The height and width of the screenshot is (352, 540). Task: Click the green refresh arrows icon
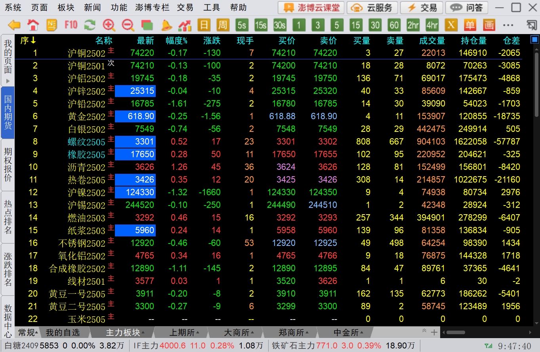click(x=90, y=25)
